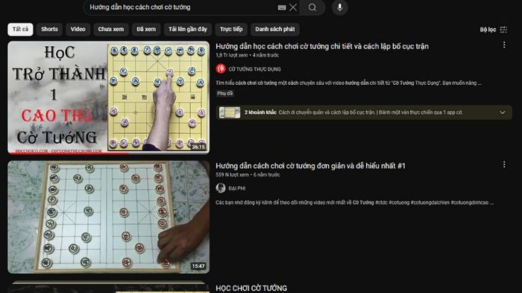Viewport: 522px width, 293px height.
Task: Clear the search query with X icon
Action: (x=293, y=7)
